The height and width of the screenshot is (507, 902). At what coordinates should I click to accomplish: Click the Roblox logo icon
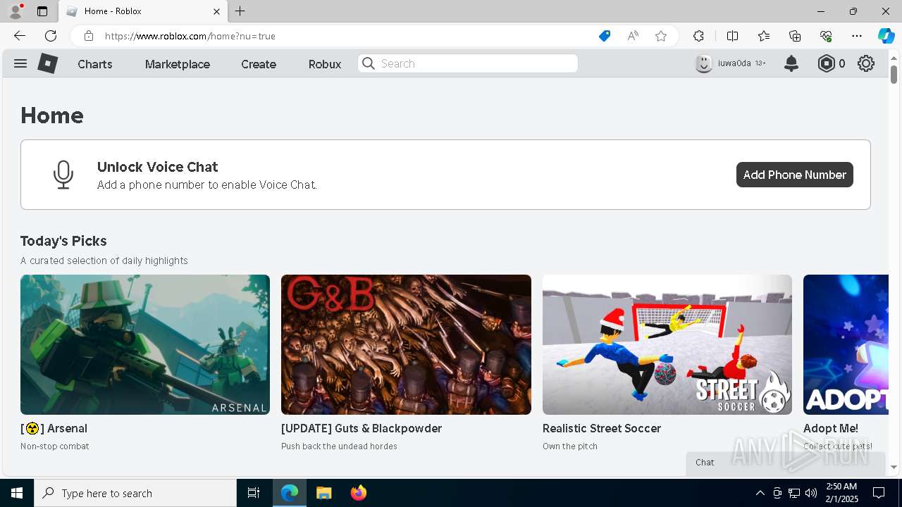(x=47, y=63)
